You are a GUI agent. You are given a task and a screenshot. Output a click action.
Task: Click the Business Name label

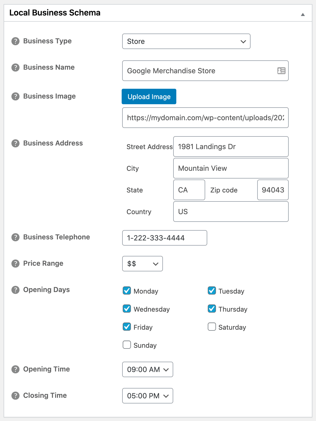[x=49, y=67]
